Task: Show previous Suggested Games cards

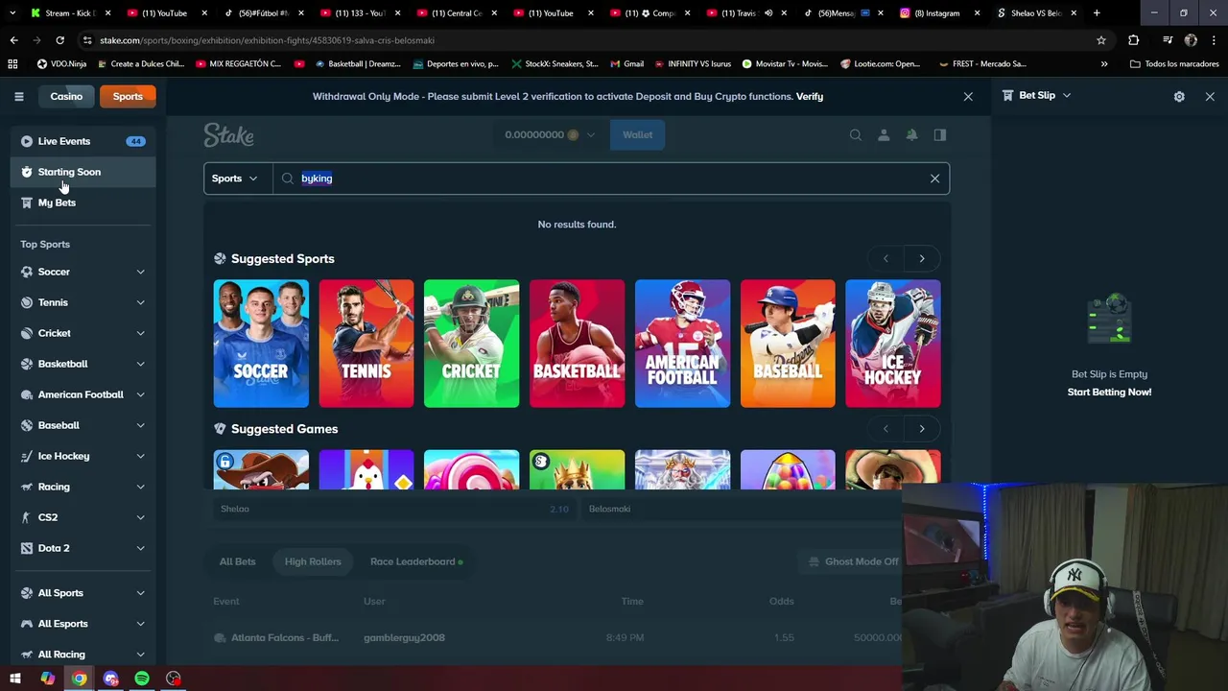Action: pyautogui.click(x=886, y=429)
